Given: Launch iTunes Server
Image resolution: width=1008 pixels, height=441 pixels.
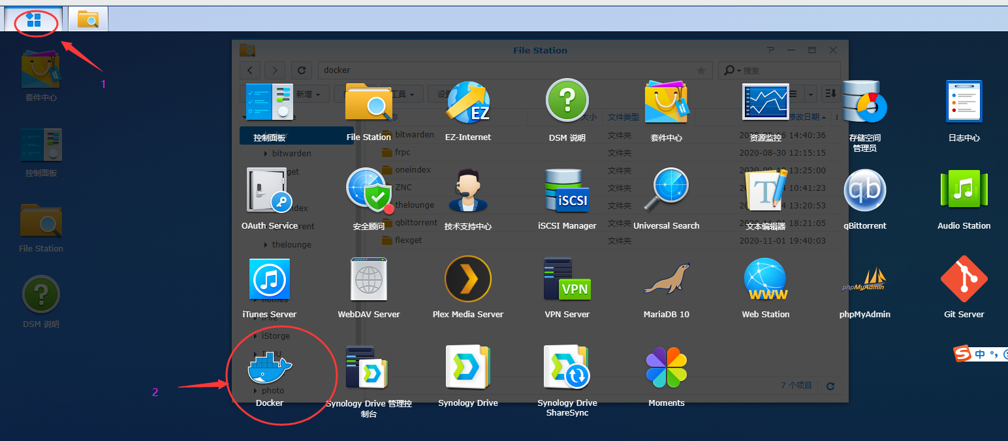Looking at the screenshot, I should coord(270,288).
